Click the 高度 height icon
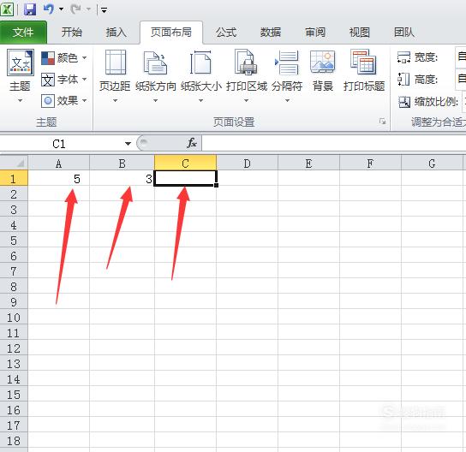466x452 pixels. pyautogui.click(x=403, y=80)
